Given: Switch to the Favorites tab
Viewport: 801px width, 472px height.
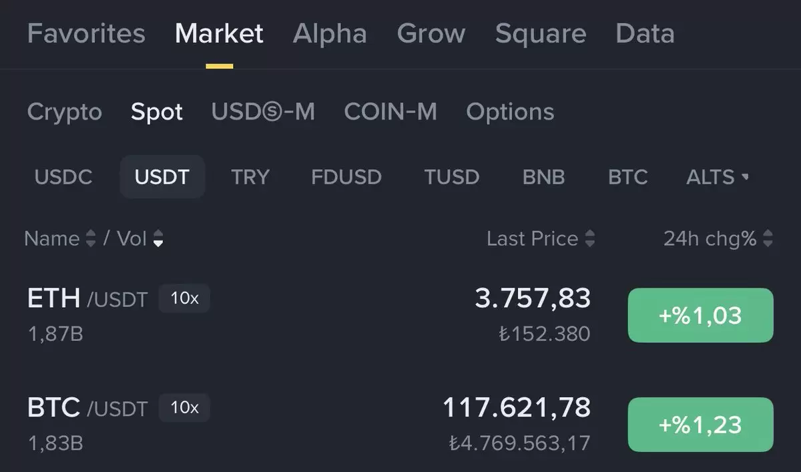Looking at the screenshot, I should pyautogui.click(x=86, y=33).
